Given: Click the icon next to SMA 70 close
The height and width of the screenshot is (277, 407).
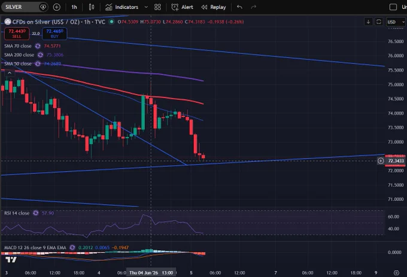Looking at the screenshot, I should (38, 46).
